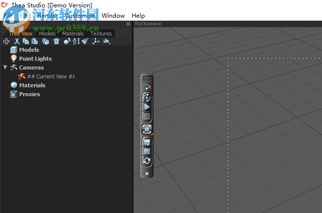Click the Cut scissors icon
This screenshot has width=322, height=213.
pos(17,41)
